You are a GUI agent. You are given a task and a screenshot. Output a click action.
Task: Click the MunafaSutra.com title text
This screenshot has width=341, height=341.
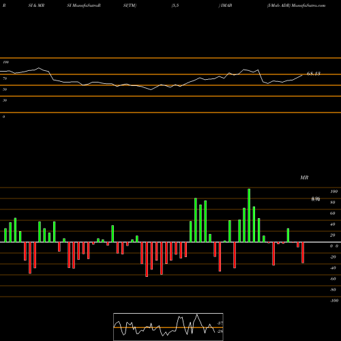(x=308, y=5)
